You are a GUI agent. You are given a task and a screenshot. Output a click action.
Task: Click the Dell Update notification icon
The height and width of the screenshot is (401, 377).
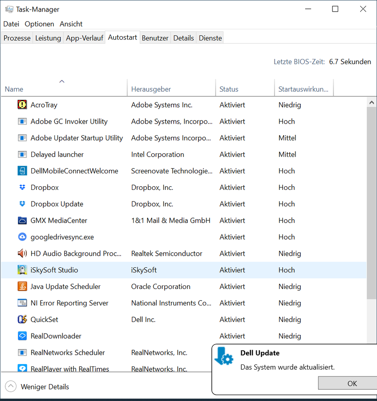pyautogui.click(x=224, y=356)
